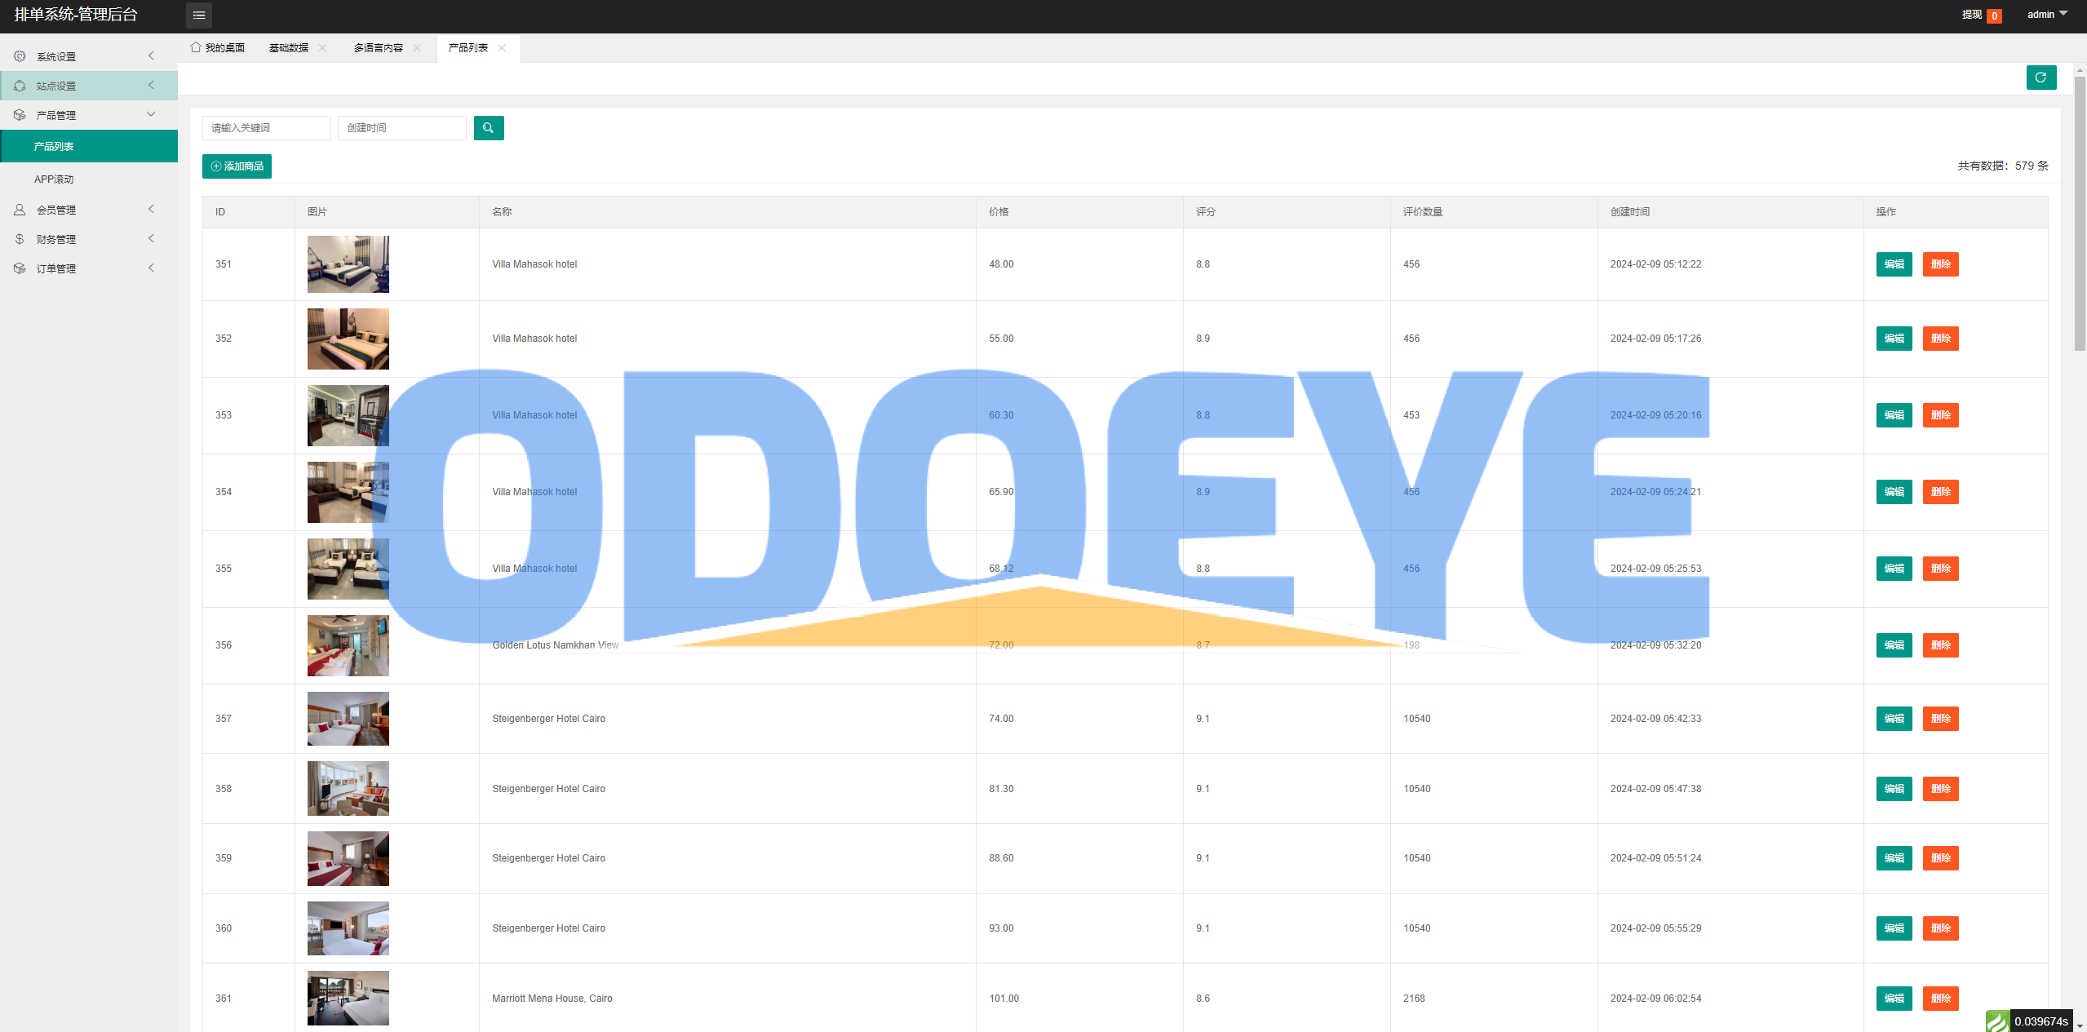
Task: Expand the 订单管理 menu chevron
Action: [151, 268]
